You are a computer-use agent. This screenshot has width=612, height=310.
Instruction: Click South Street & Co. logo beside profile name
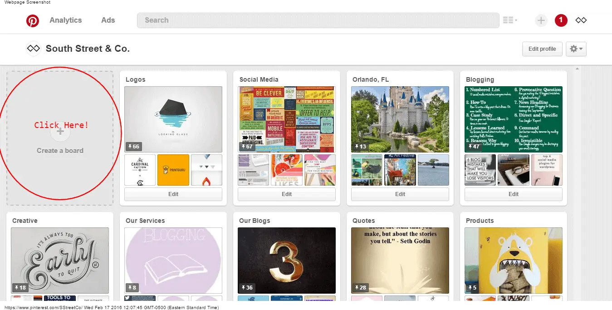point(33,48)
